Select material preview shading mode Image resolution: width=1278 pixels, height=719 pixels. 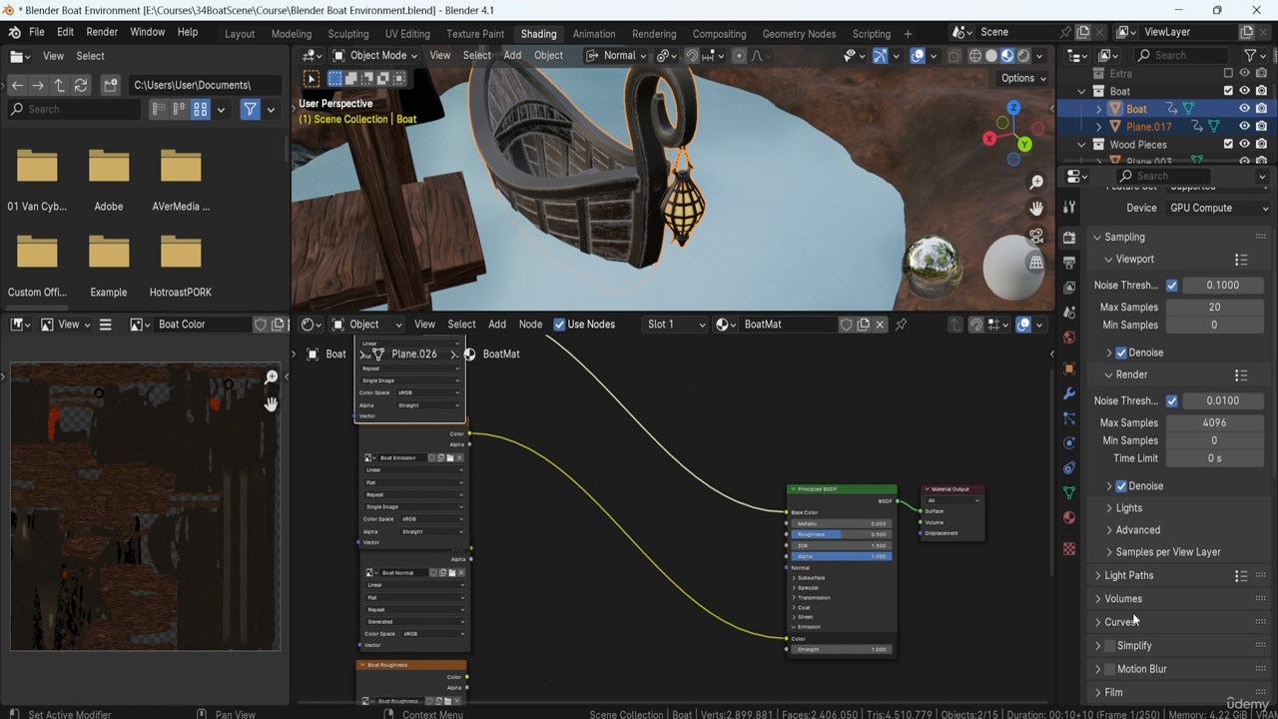(1007, 56)
